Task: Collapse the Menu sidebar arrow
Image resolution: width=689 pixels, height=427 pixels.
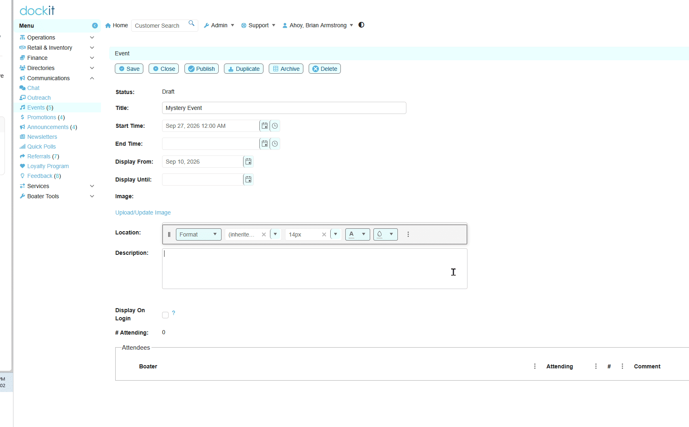Action: tap(95, 26)
